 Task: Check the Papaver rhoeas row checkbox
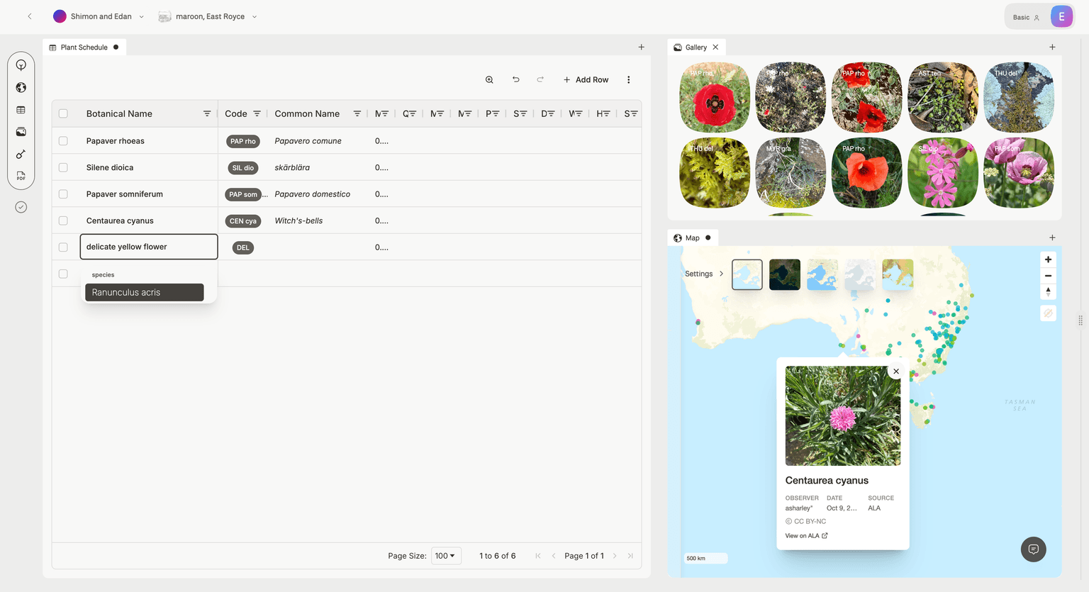click(x=63, y=141)
